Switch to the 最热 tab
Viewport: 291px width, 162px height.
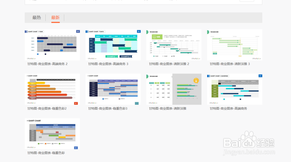[x=37, y=18]
